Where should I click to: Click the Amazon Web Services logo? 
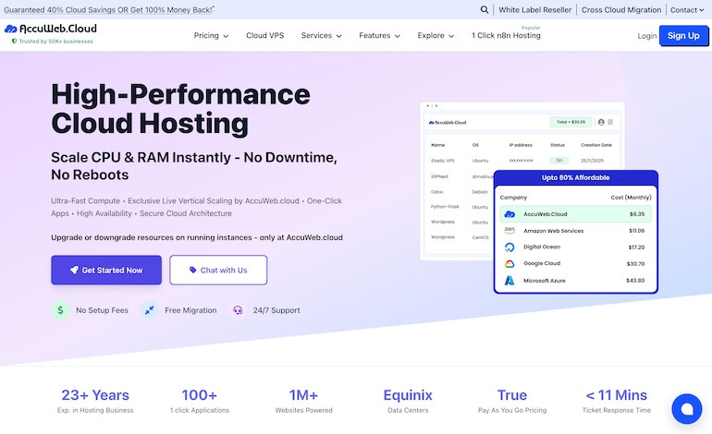pos(509,230)
